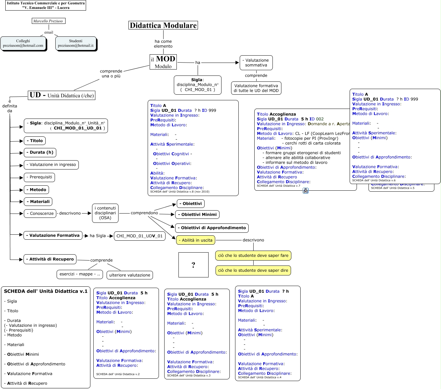Select the 'il MOD Modulo' node
Viewport: 441px width, 389px height.
[x=163, y=62]
